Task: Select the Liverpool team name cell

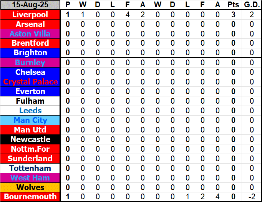Action: tap(30, 15)
